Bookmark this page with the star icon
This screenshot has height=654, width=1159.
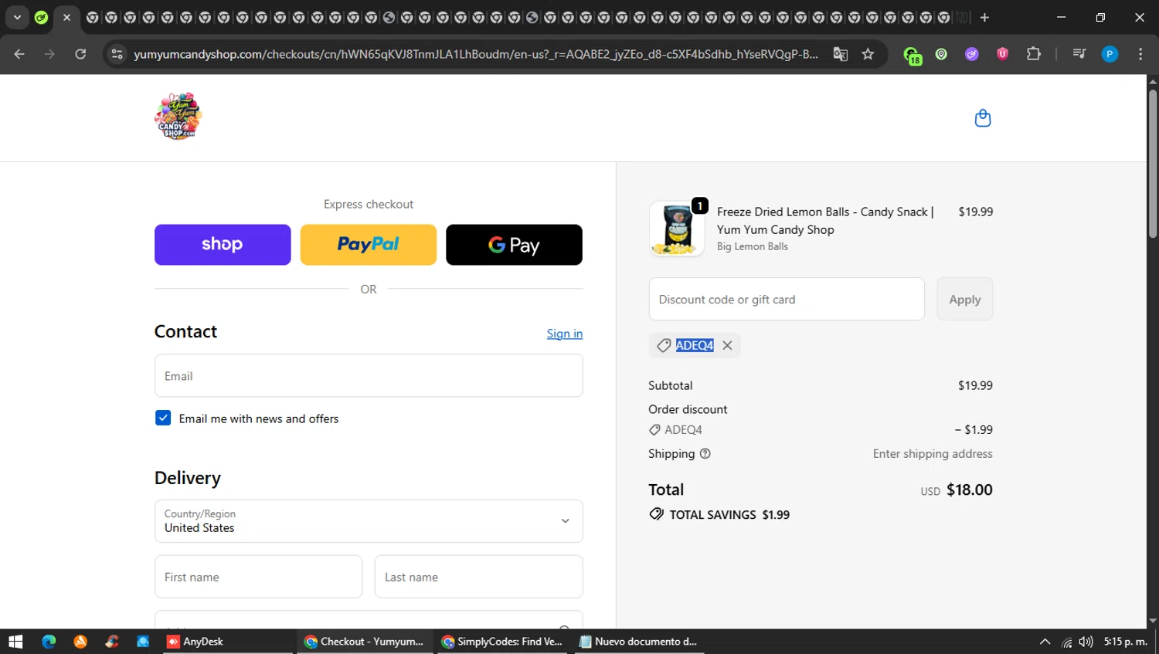[868, 54]
